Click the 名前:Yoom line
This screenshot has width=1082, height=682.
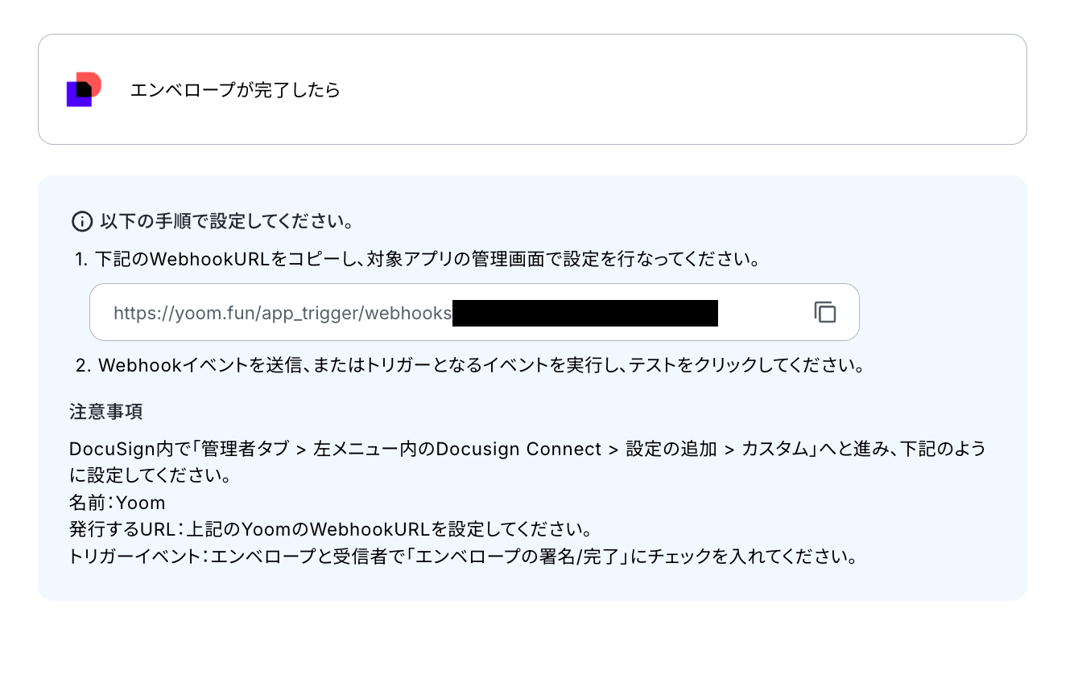tap(118, 503)
